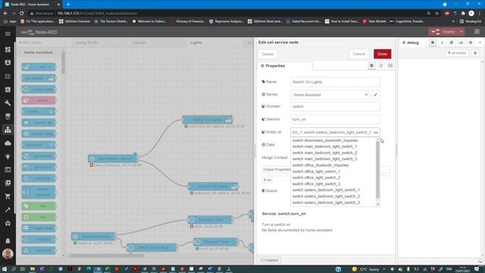Click entity list scrollbar down arrow

point(377,204)
